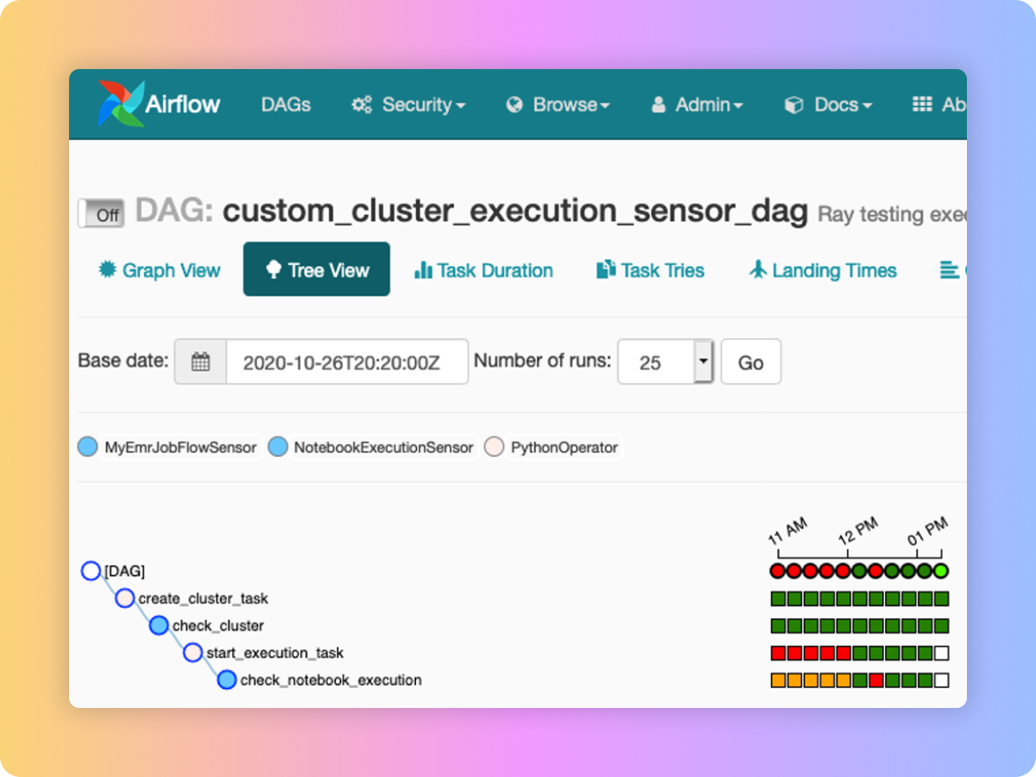The height and width of the screenshot is (777, 1036).
Task: Click the calendar icon beside Base date
Action: click(200, 361)
